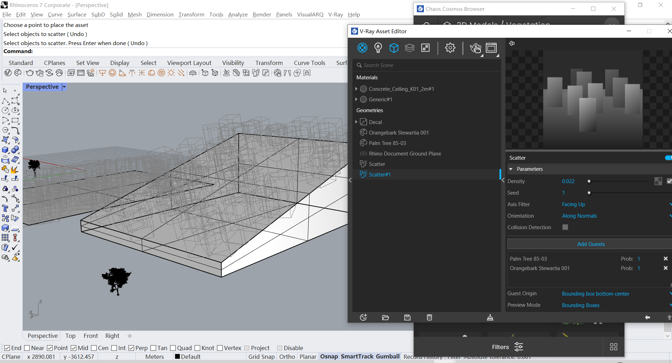Delete selected asset with trash icon
Screen dimensions: 672x363
429,317
